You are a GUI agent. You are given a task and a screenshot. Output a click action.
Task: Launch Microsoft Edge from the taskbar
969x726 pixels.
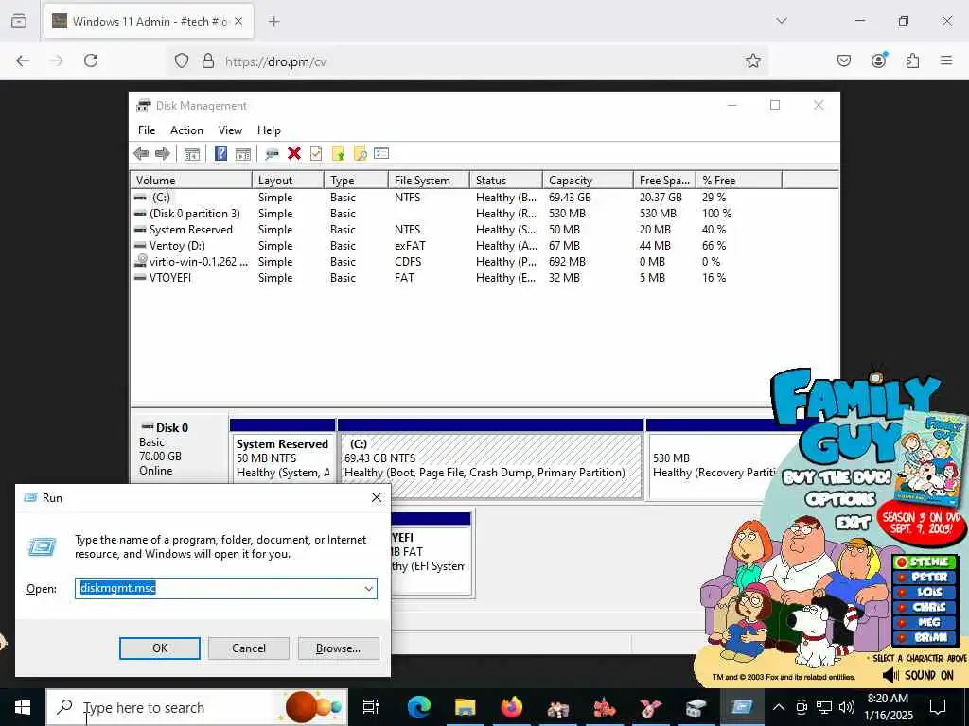pyautogui.click(x=418, y=707)
